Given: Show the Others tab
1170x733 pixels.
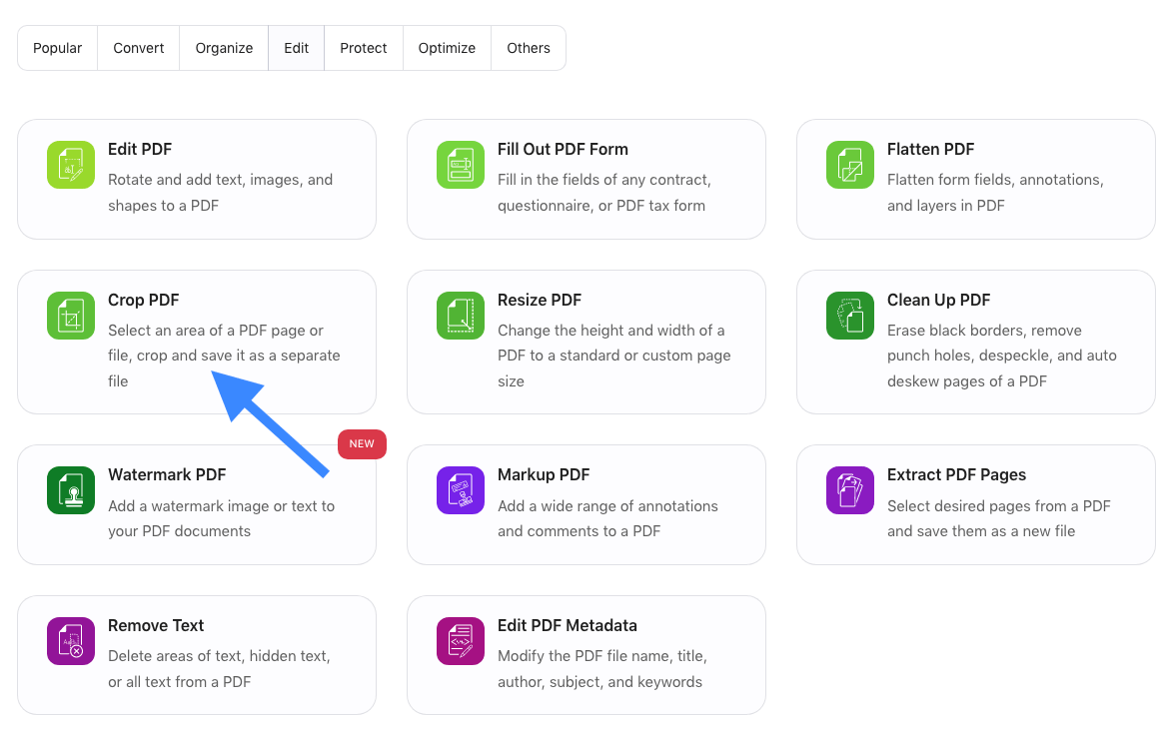Looking at the screenshot, I should click(529, 48).
